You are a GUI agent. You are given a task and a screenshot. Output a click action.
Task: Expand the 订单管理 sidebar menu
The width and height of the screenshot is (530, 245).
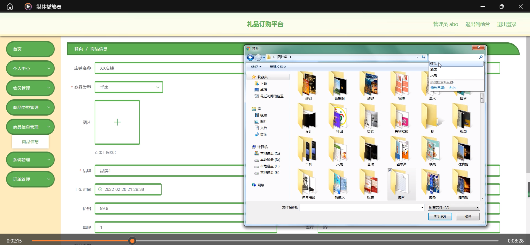coord(30,179)
